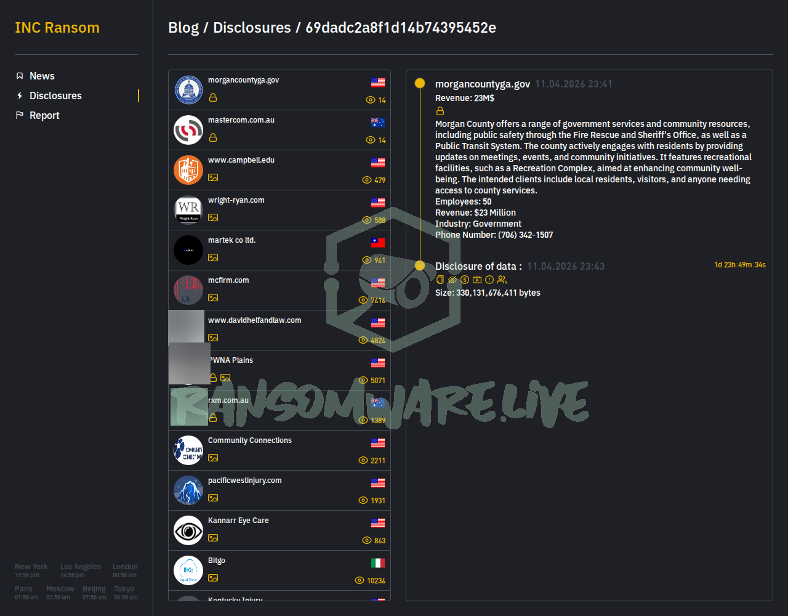Click the ID badge icon in disclosure details
The image size is (788, 616).
pyautogui.click(x=477, y=280)
